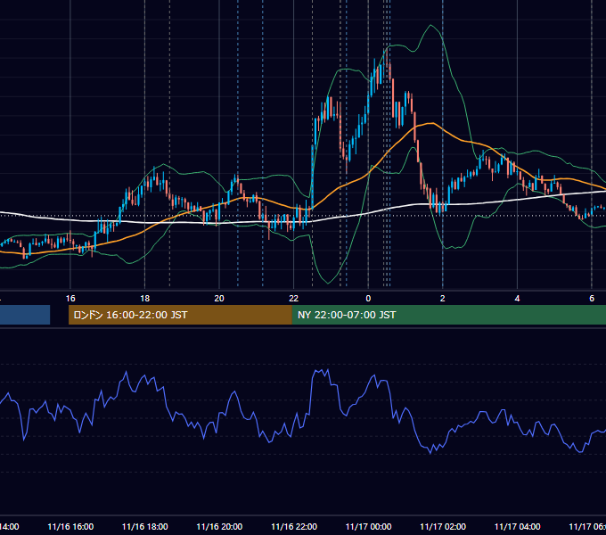Click the hour label 18 on price chart axis

point(145,299)
